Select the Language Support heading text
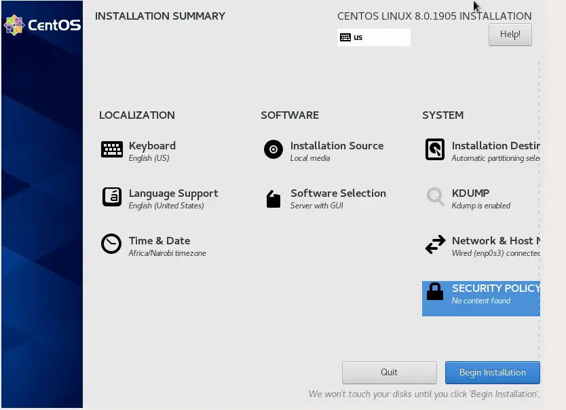Screen dimensions: 566x410 coord(173,193)
